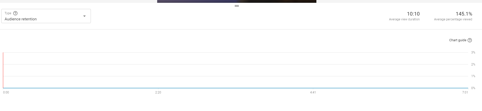Viewport: 482px width, 111px height.
Task: Click the blue retention line on the chart
Action: tap(235, 88)
